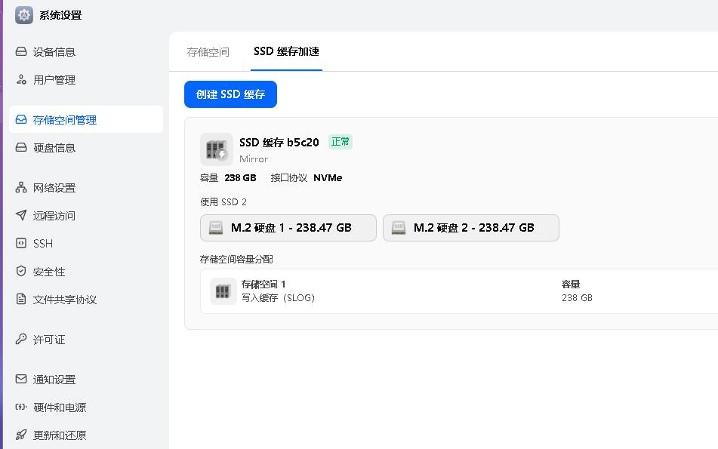Screen dimensions: 718x449
Task: Open 文件共享协议 settings
Action: click(x=85, y=300)
